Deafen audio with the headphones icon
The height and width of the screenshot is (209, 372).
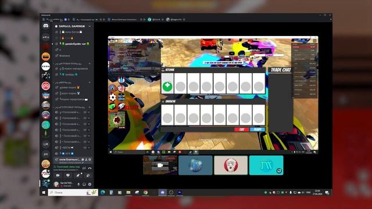[84, 185]
